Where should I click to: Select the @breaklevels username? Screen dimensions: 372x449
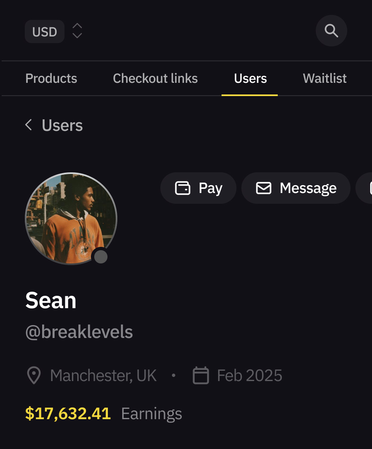pyautogui.click(x=79, y=332)
